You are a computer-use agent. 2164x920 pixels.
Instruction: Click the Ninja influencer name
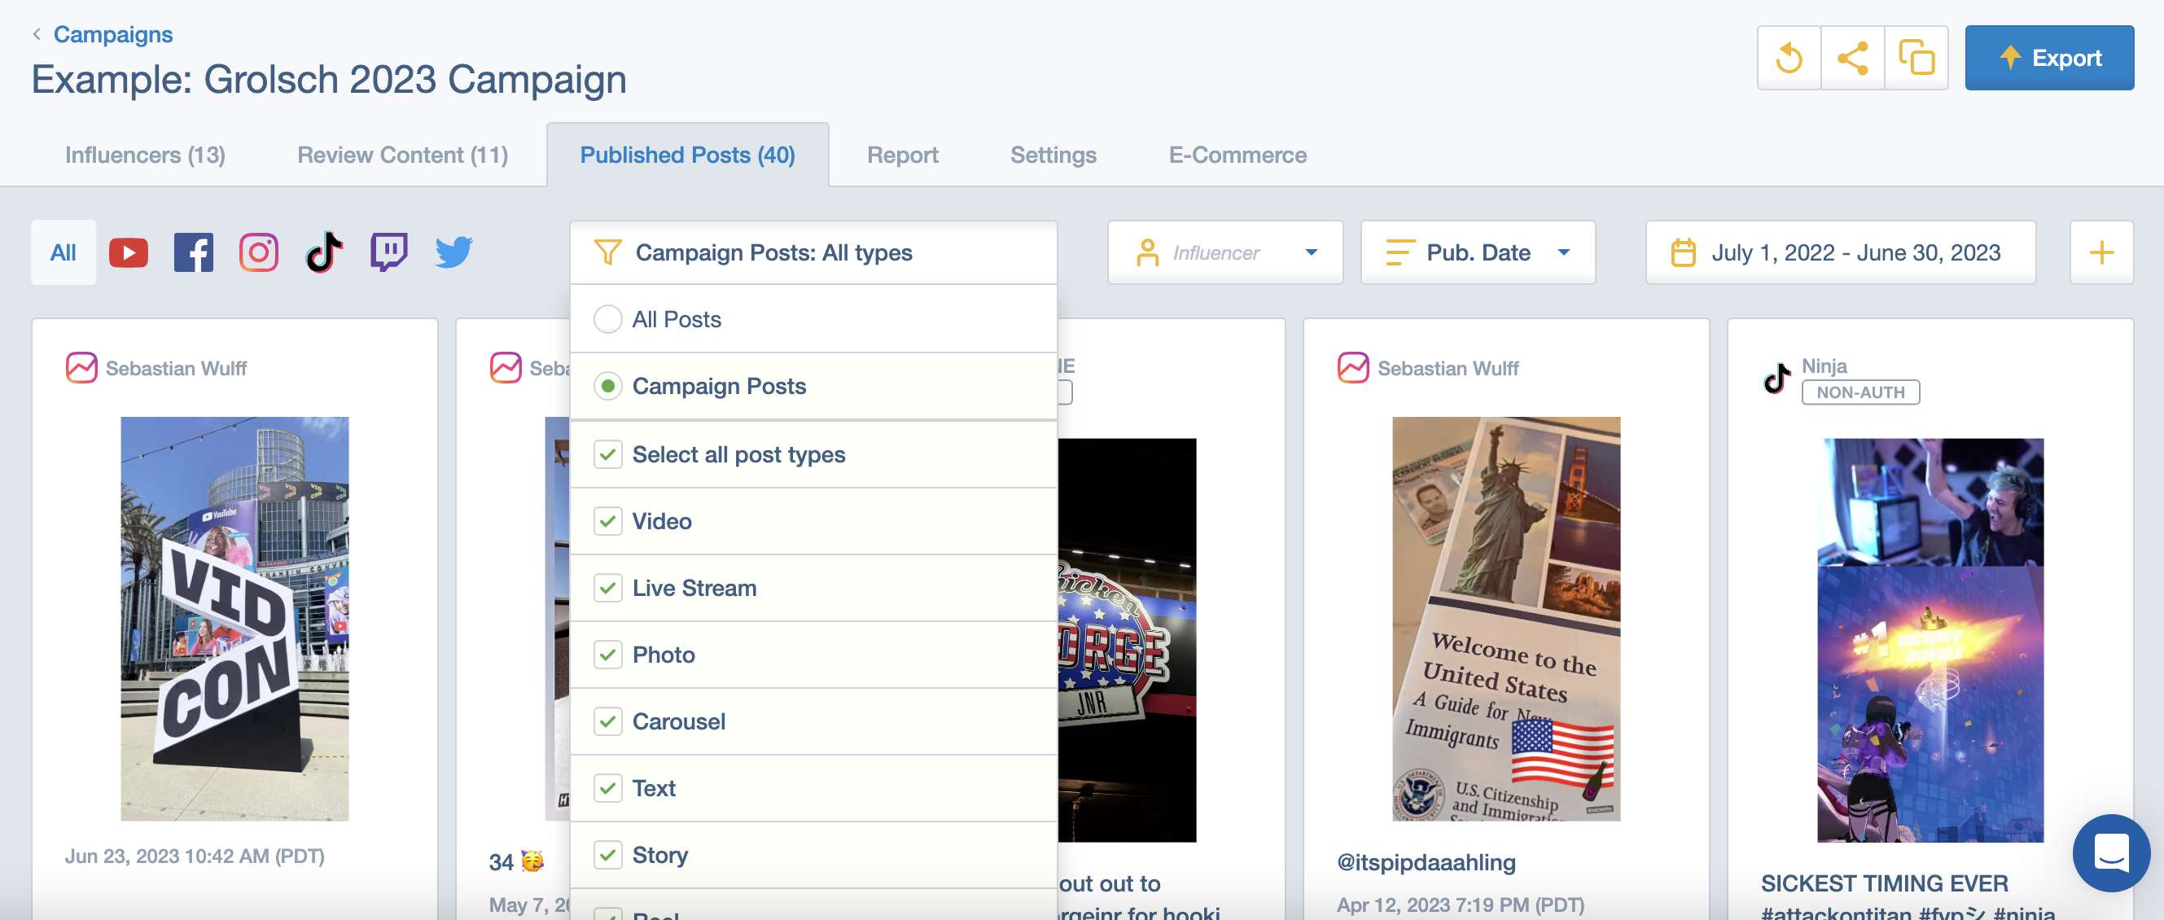(x=1824, y=366)
